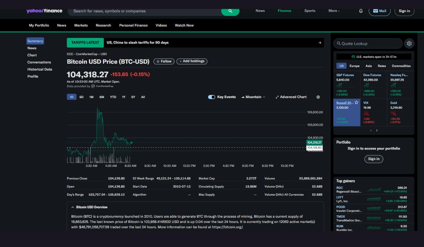Image resolution: width=424 pixels, height=247 pixels.
Task: Click Sign in at top right
Action: coord(405,11)
